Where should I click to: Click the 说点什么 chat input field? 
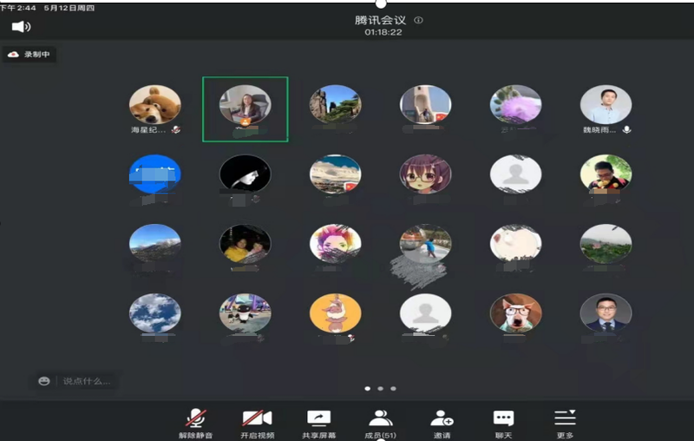point(85,381)
